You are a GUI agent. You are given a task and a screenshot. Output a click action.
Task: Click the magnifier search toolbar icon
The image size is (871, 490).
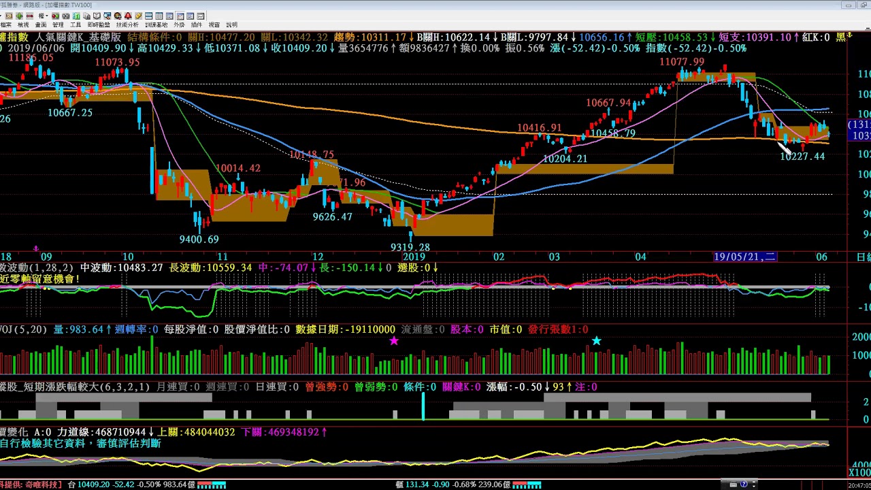point(108,16)
